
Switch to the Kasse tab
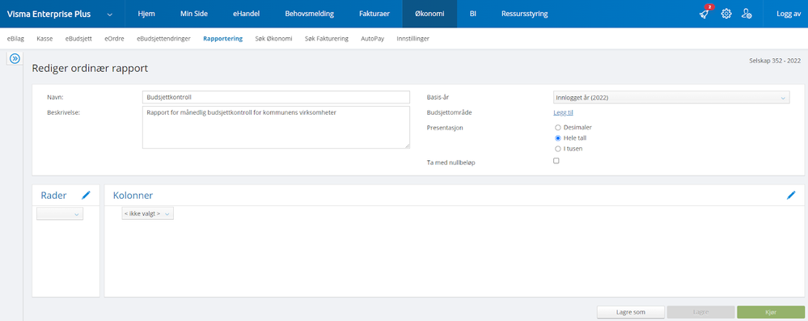(44, 39)
